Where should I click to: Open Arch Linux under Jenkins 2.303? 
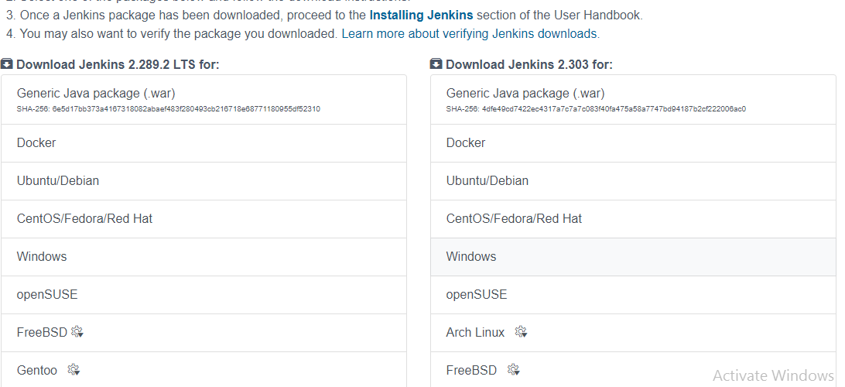pos(633,333)
